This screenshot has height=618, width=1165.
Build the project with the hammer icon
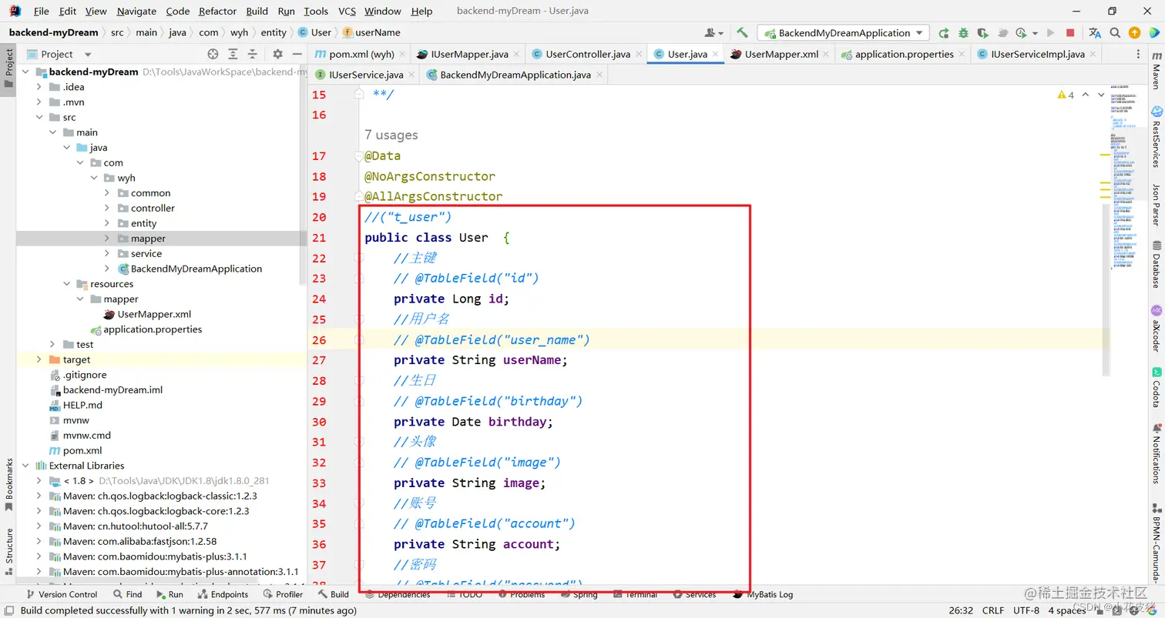[742, 32]
